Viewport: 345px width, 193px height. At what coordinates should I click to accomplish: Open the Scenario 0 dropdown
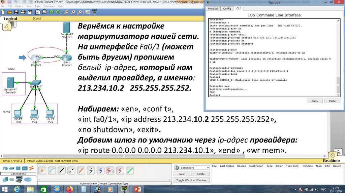(x=194, y=167)
